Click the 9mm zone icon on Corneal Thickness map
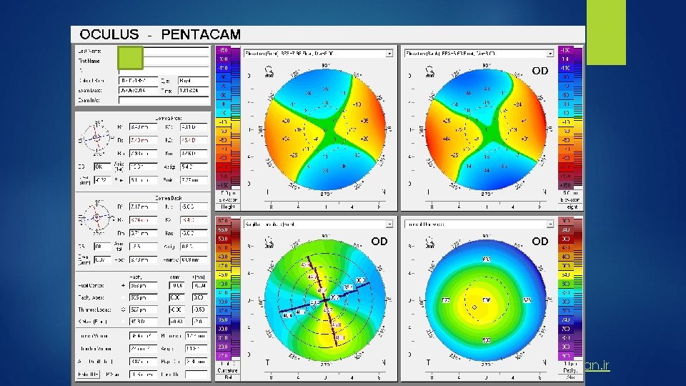686x386 pixels. tap(429, 242)
